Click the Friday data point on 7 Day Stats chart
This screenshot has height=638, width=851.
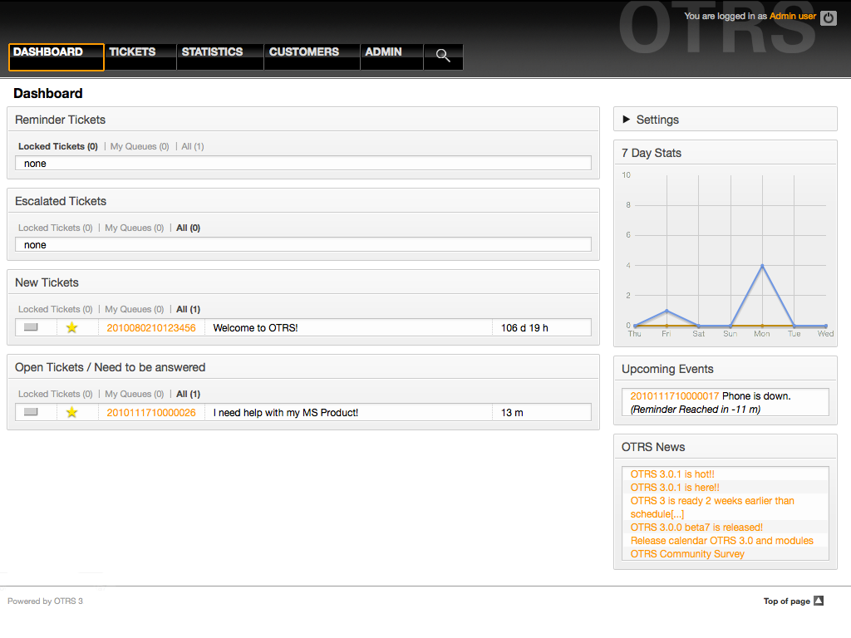[x=667, y=311]
